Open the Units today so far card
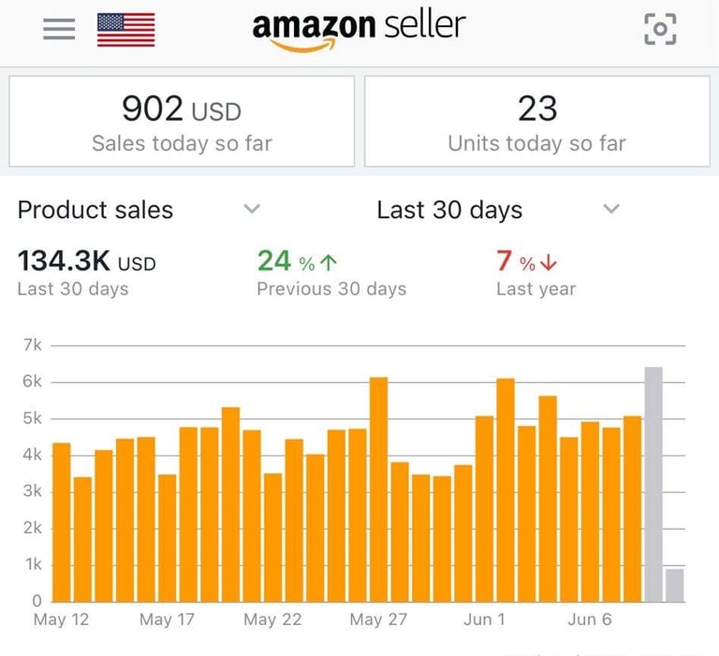 point(537,122)
